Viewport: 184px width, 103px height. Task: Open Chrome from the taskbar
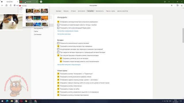pos(26,101)
